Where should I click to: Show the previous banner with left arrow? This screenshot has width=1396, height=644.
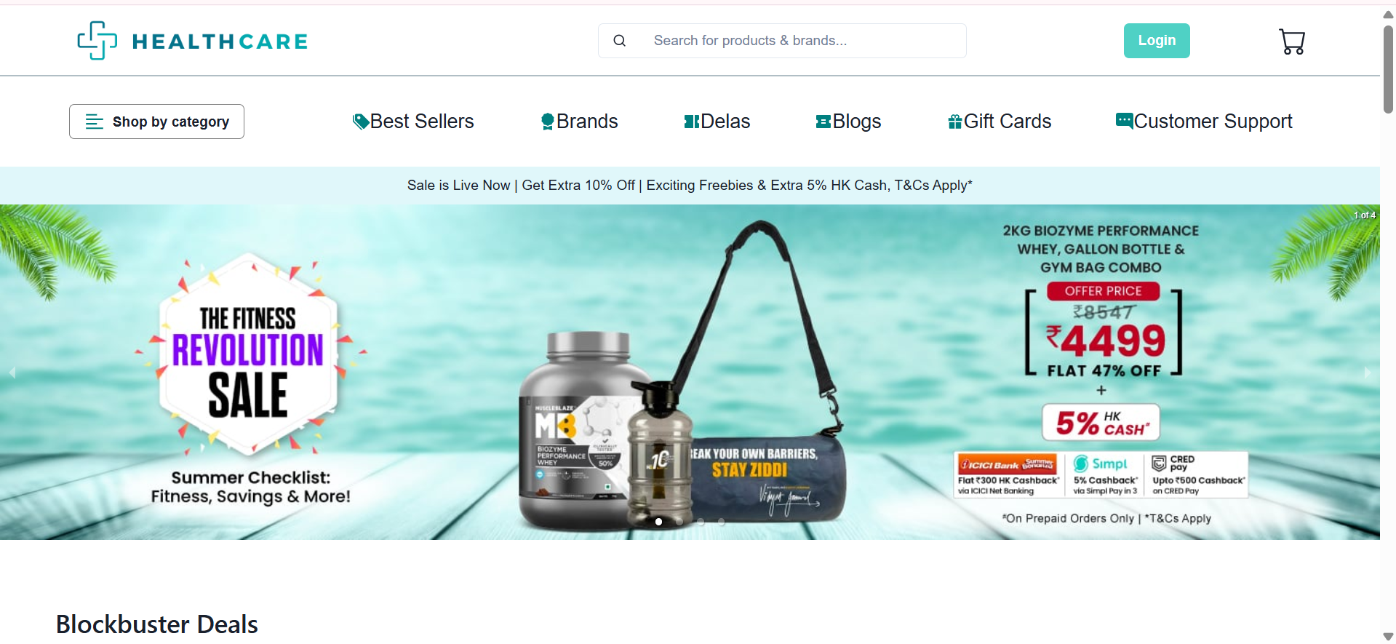tap(12, 373)
